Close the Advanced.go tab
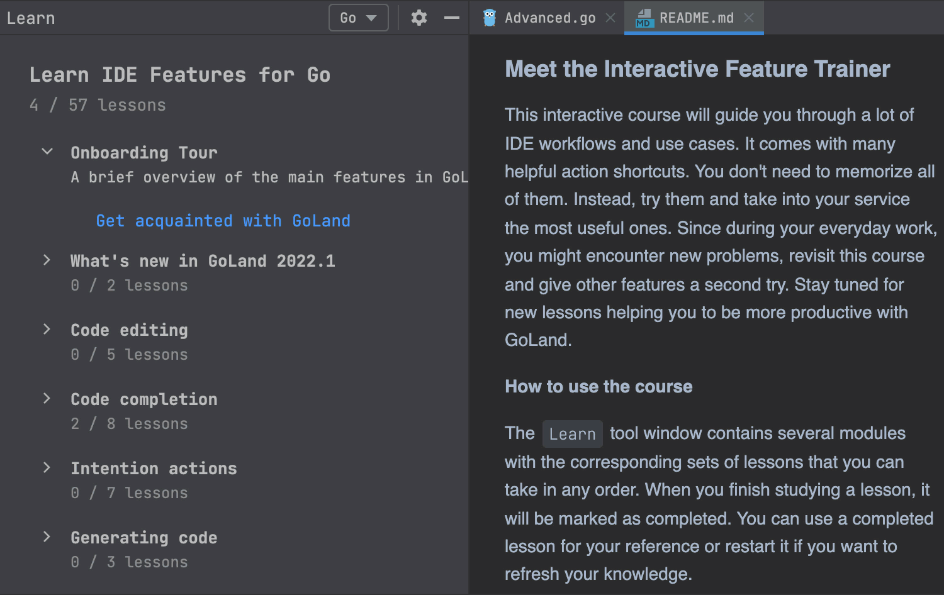The image size is (944, 595). point(610,18)
